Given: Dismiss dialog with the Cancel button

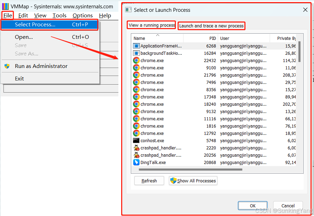Looking at the screenshot, I should pyautogui.click(x=288, y=206).
